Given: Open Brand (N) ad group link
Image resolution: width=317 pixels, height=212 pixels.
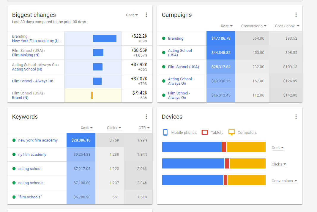Looking at the screenshot, I should coord(20,97).
